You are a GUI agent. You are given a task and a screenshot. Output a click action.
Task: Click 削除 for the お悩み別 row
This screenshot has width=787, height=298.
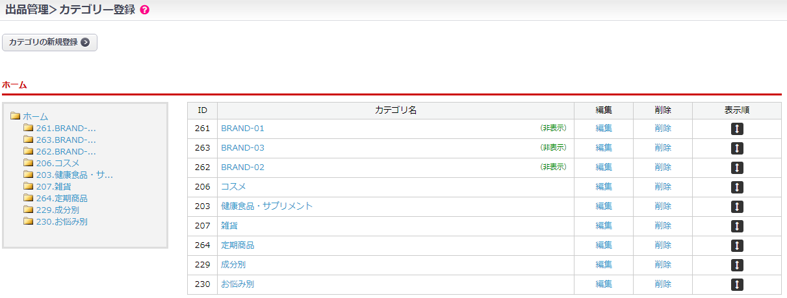click(663, 284)
